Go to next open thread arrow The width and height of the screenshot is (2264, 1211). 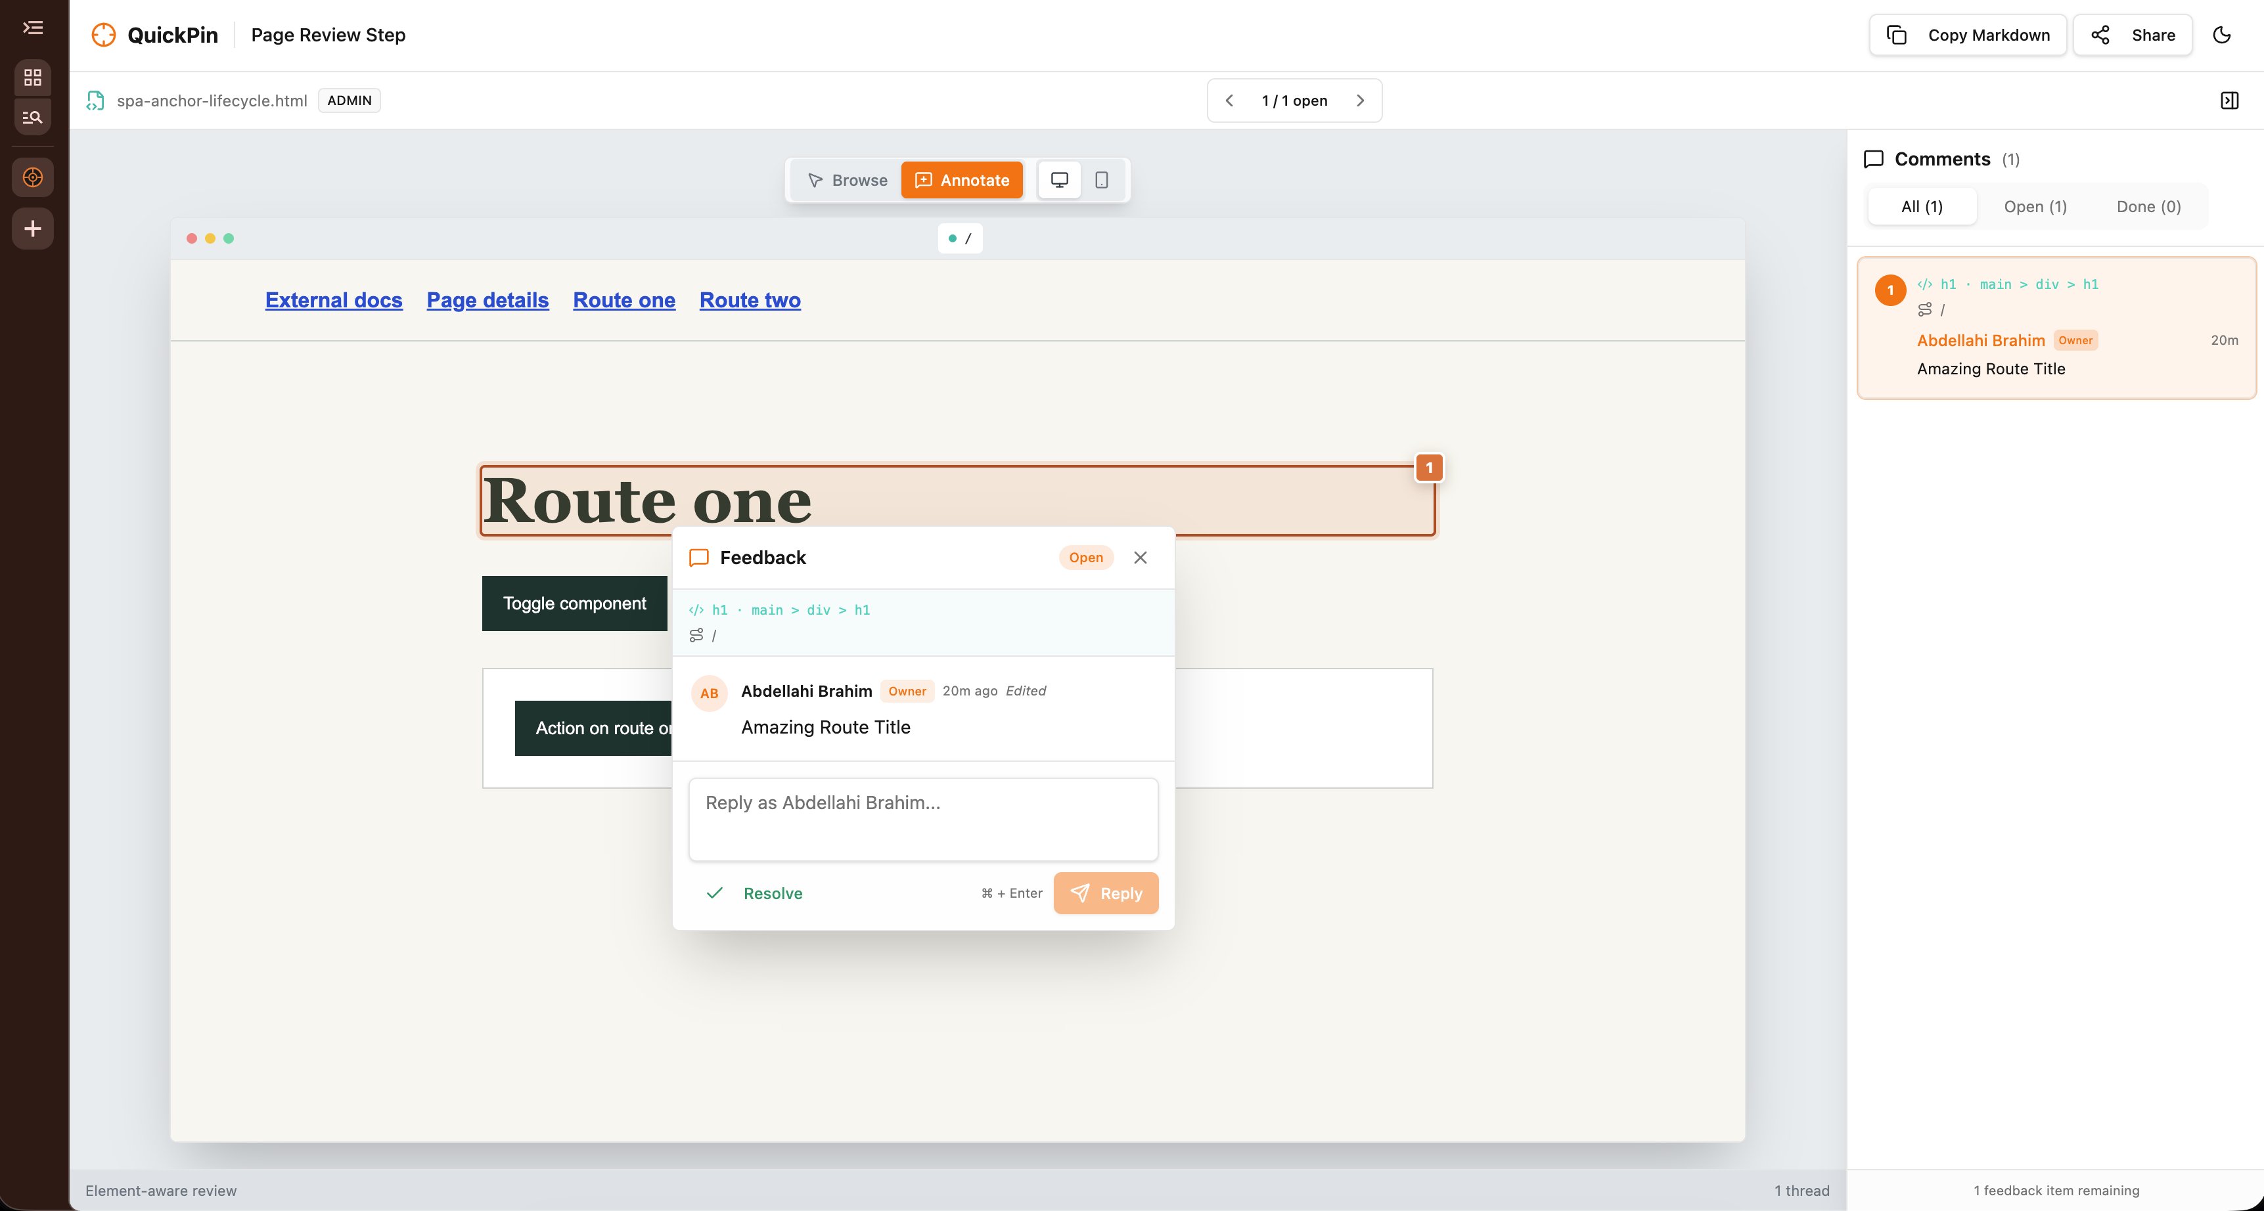(x=1361, y=100)
